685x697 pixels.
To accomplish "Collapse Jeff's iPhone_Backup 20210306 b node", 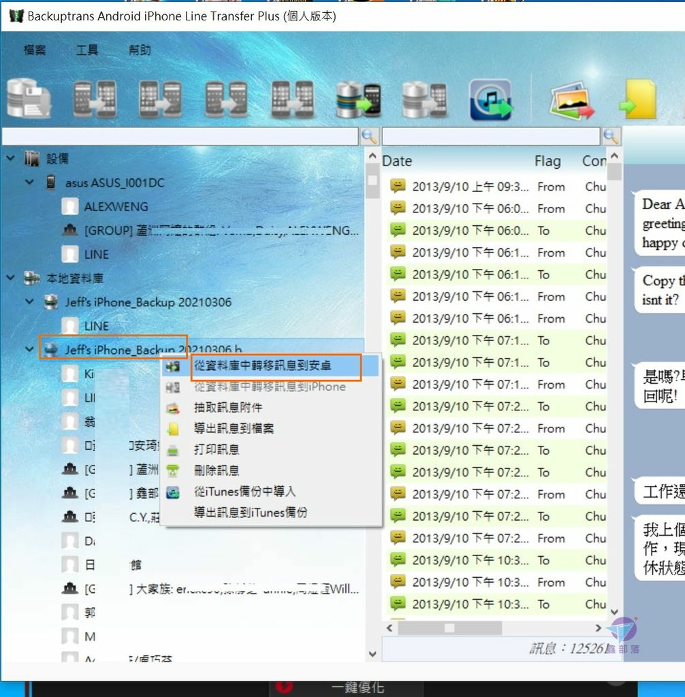I will pyautogui.click(x=29, y=349).
